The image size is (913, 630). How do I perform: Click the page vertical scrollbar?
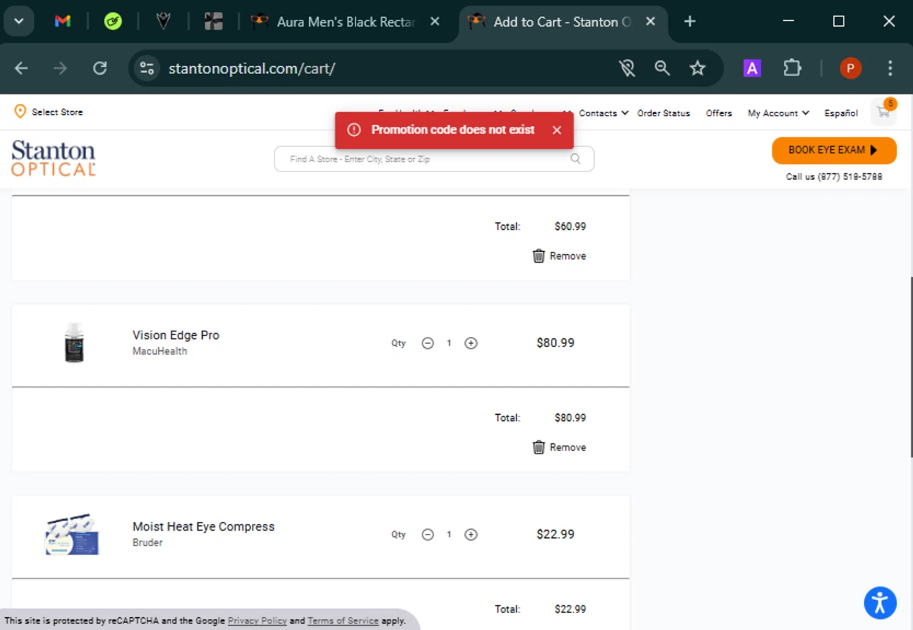(911, 367)
